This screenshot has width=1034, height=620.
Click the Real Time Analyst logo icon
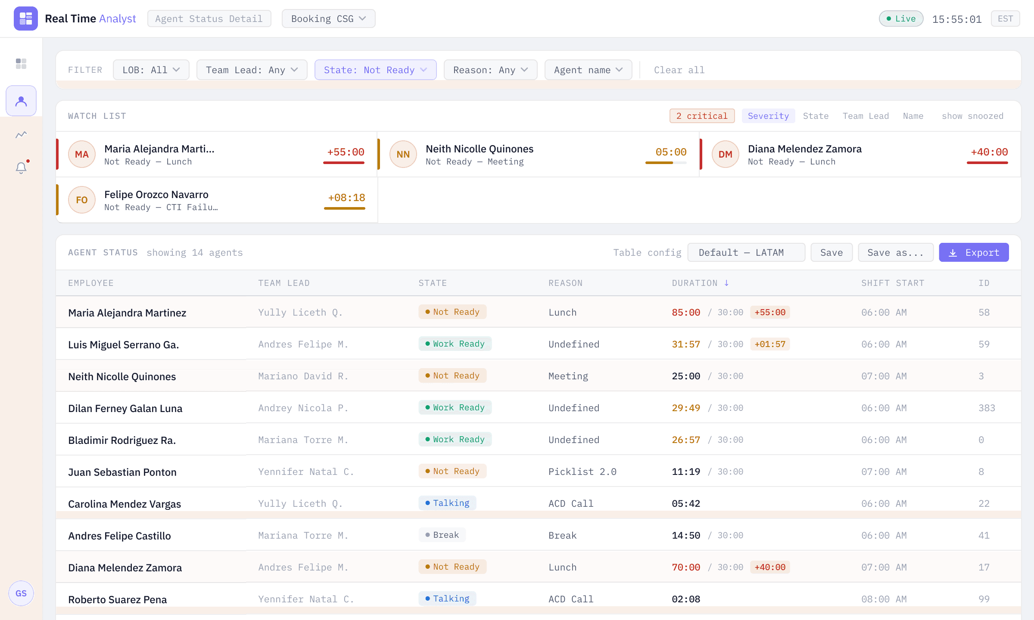pyautogui.click(x=26, y=19)
